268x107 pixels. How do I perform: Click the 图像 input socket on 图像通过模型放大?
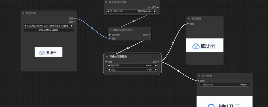point(110,39)
